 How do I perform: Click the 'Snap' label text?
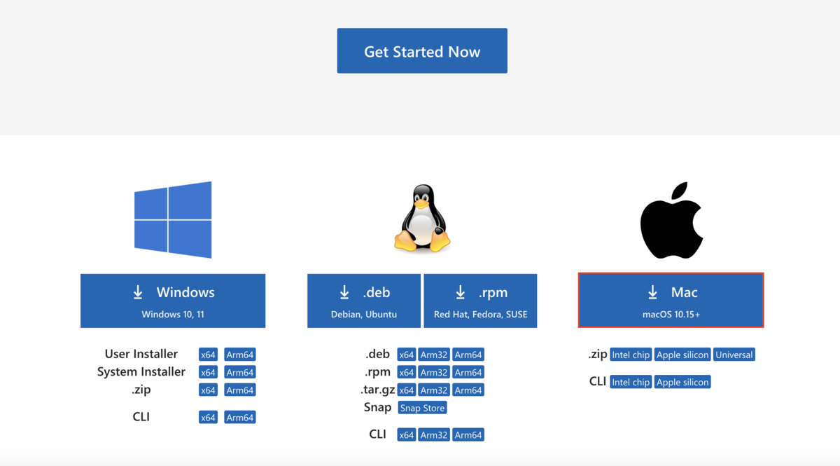(377, 408)
